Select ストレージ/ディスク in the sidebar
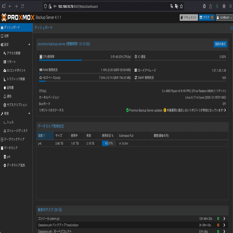Image resolution: width=233 pixels, height=233 pixels. 17,130
